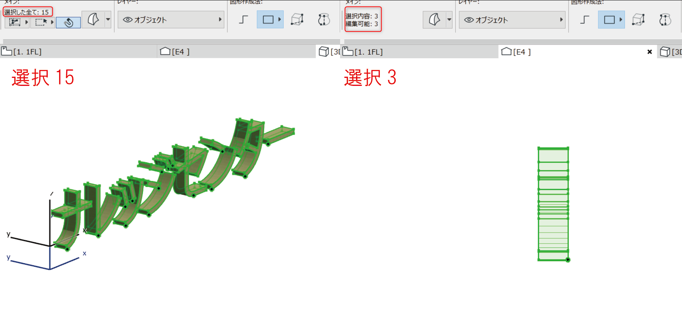Click the left revolved geometry method icon

coord(324,20)
